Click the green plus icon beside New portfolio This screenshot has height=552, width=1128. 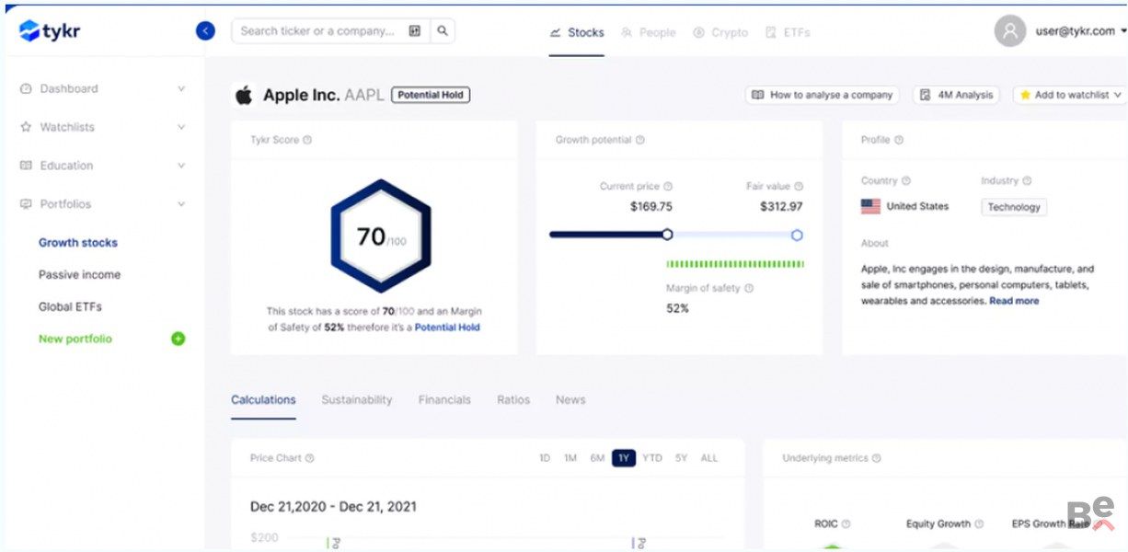pos(178,339)
